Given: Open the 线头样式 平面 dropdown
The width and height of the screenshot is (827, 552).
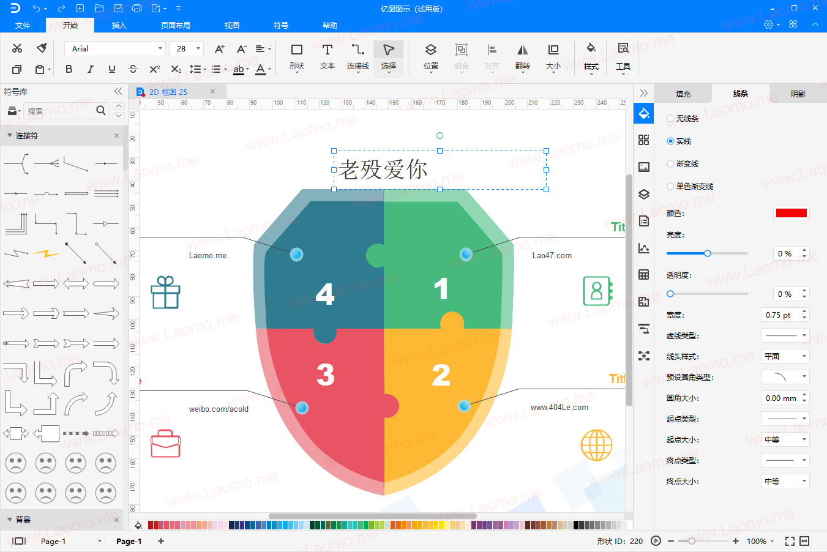Looking at the screenshot, I should 784,356.
